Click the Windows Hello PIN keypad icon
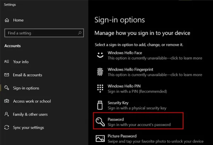This screenshot has width=213, height=145. click(100, 89)
